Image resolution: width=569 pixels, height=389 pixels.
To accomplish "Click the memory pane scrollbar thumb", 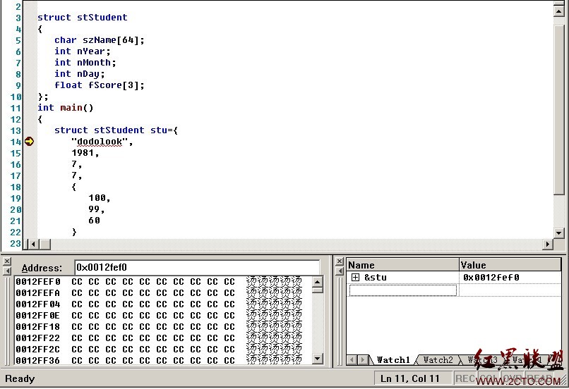I will pyautogui.click(x=317, y=290).
